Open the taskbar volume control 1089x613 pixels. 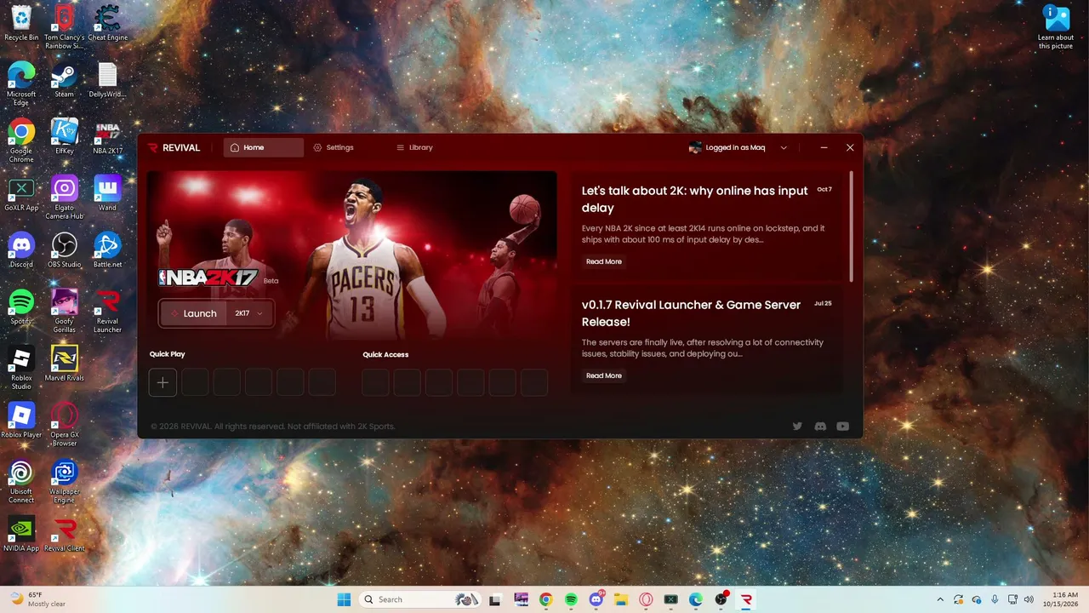(1029, 599)
